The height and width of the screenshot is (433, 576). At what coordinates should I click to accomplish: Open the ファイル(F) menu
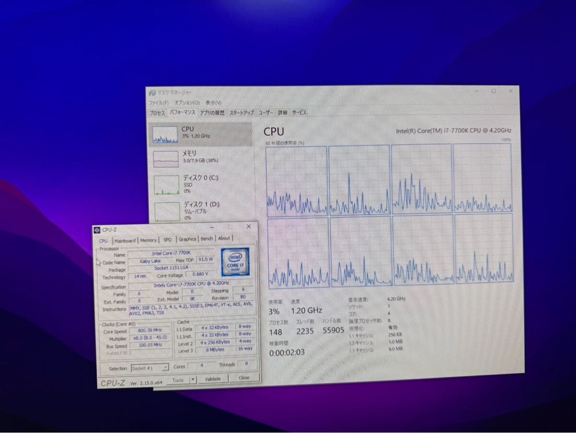coord(158,103)
